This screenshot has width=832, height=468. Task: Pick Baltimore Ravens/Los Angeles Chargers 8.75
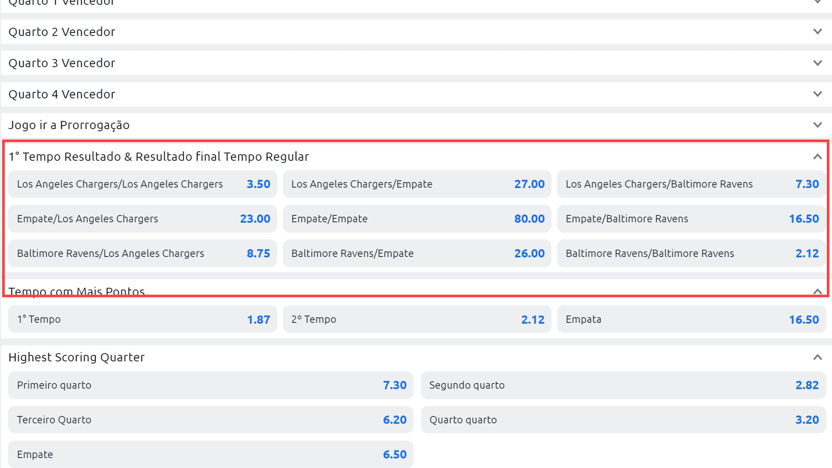(143, 253)
